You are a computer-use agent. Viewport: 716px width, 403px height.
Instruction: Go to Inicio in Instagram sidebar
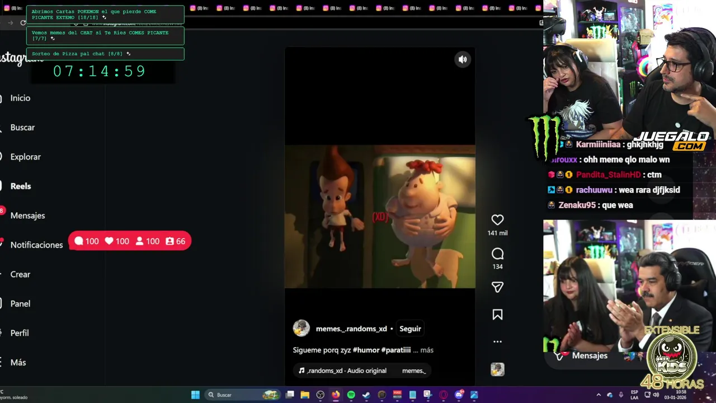(x=20, y=98)
